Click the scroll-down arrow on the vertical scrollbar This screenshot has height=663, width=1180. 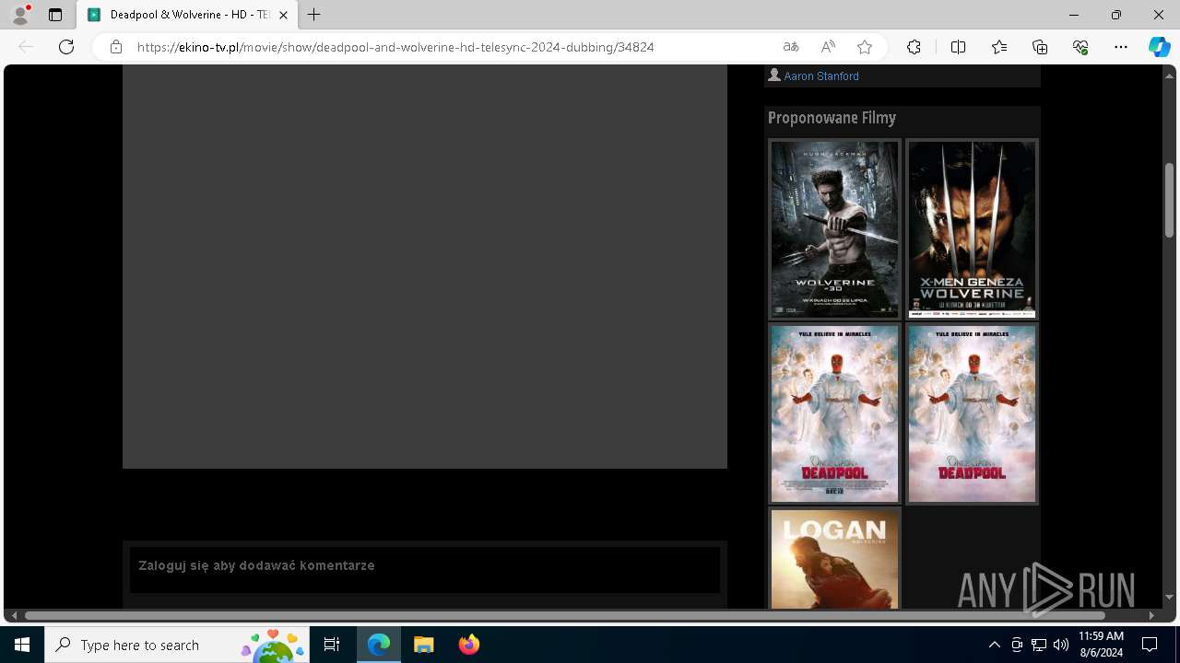point(1169,598)
